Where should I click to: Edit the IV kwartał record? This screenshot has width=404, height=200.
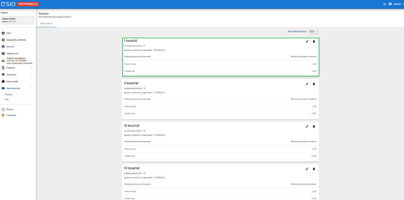click(307, 169)
